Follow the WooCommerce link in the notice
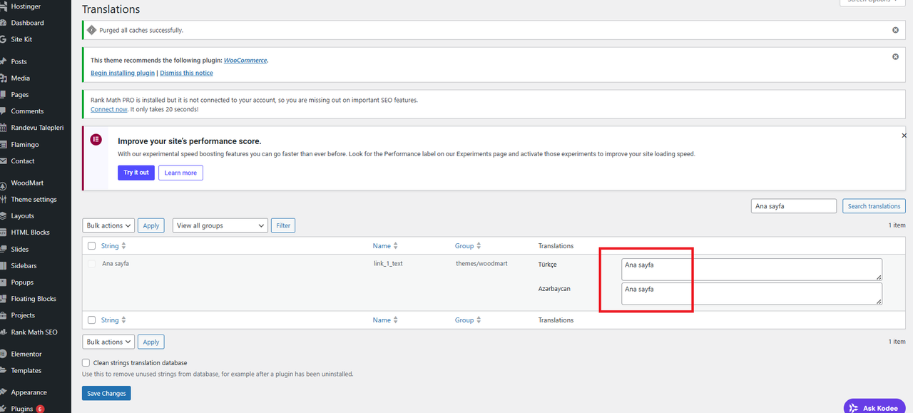Viewport: 913px width, 413px height. 245,61
